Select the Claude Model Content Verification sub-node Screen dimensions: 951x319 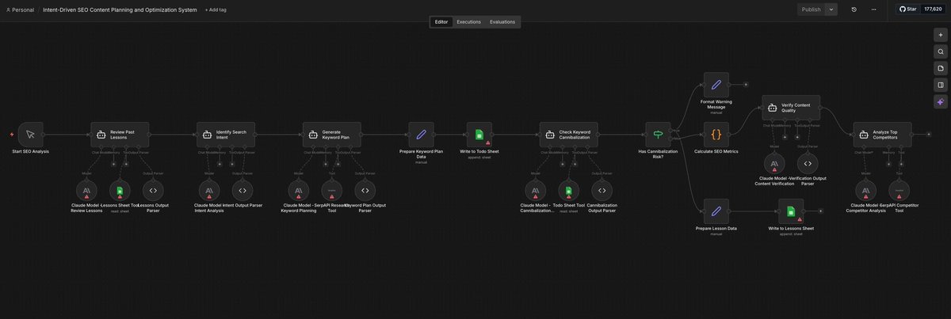click(x=774, y=163)
